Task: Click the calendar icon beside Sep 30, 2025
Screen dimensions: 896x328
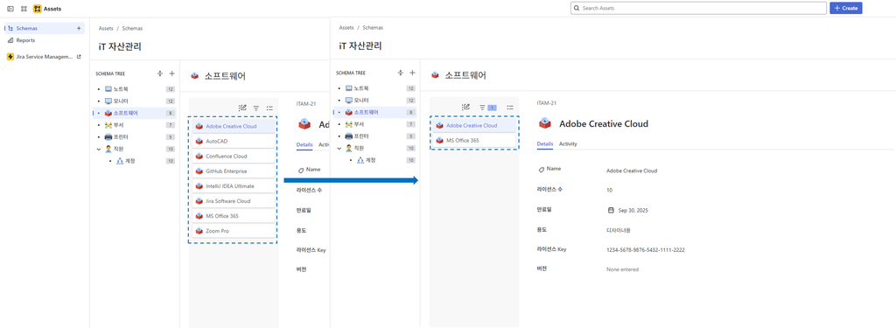Action: coord(610,210)
